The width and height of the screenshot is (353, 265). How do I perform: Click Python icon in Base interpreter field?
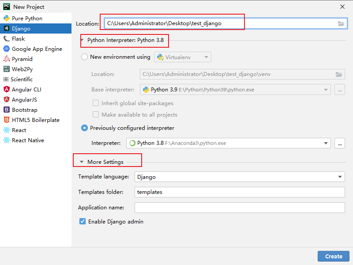(x=146, y=90)
